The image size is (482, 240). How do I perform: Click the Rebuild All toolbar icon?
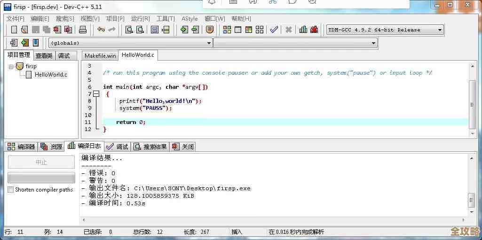[x=259, y=30]
